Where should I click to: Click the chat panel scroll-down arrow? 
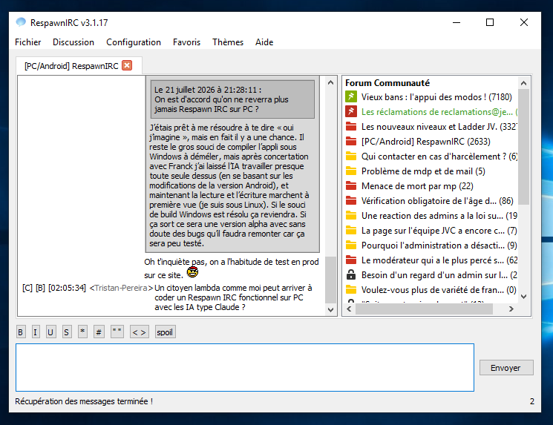click(330, 310)
